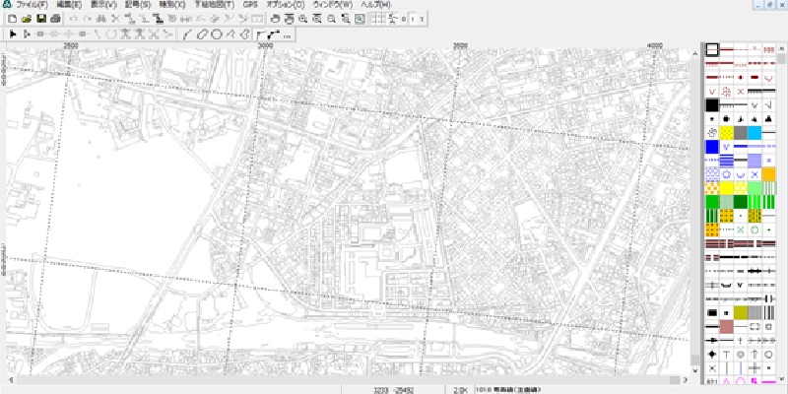Select the curve drawing mode

[188, 33]
